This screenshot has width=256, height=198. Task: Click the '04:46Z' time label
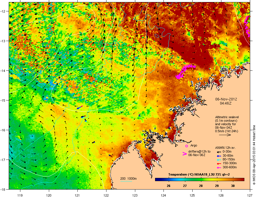coord(226,103)
